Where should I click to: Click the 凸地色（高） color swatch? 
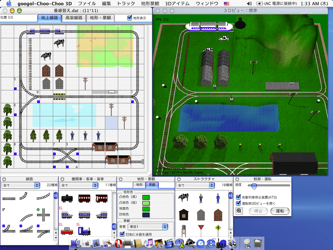point(146,197)
